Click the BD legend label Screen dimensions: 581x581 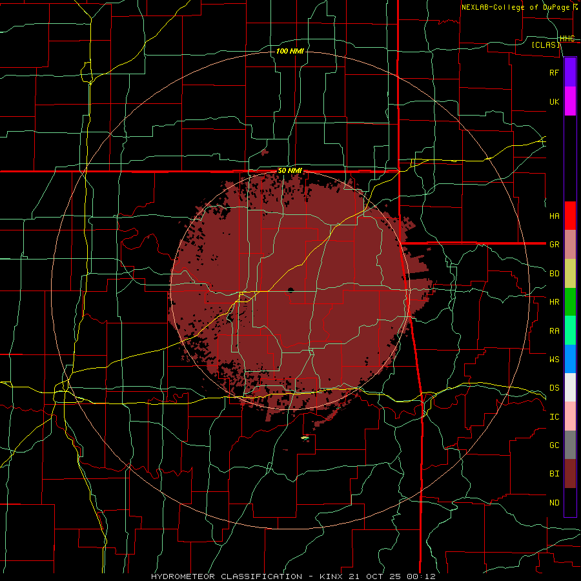point(554,274)
